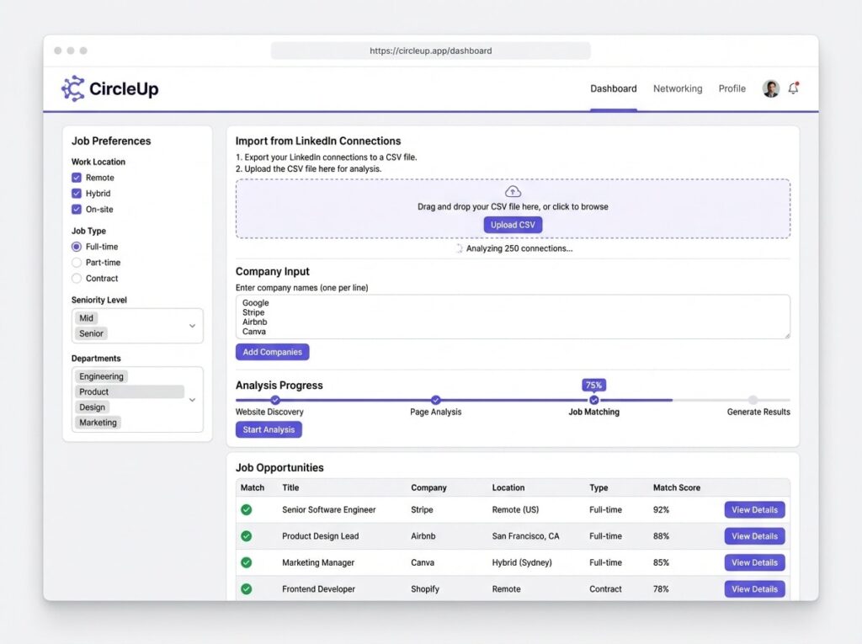
Task: Click the Website Discovery step checkmark
Action: (x=275, y=400)
